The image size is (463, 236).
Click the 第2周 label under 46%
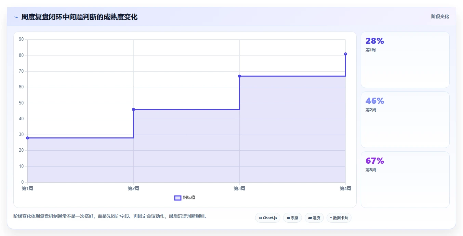[371, 110]
